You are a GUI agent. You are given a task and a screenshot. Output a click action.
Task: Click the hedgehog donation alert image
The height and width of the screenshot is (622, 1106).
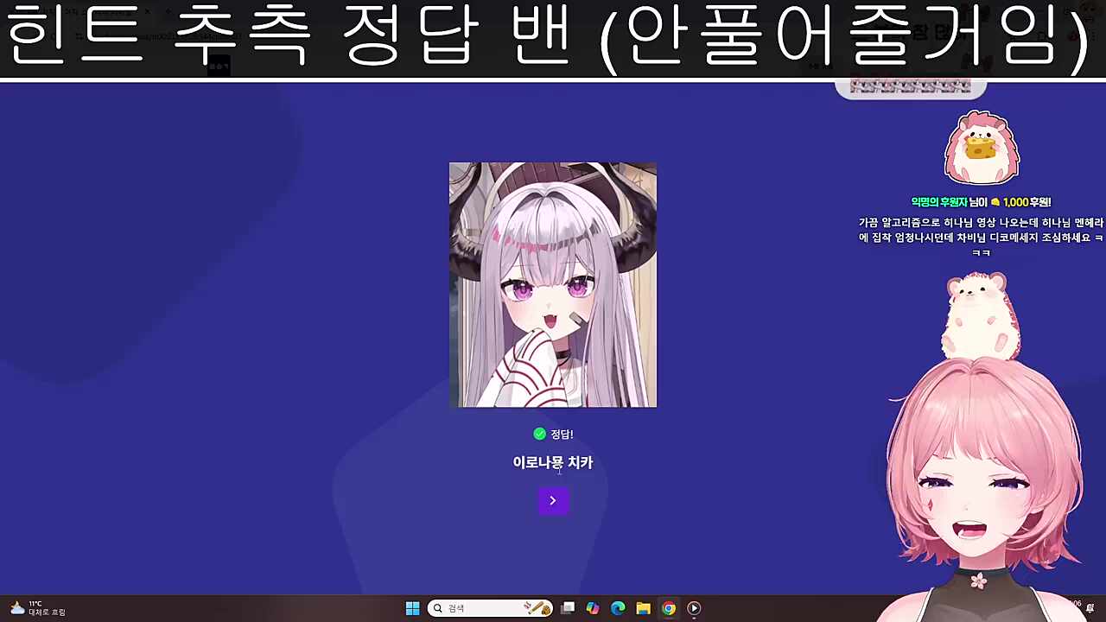tap(982, 149)
